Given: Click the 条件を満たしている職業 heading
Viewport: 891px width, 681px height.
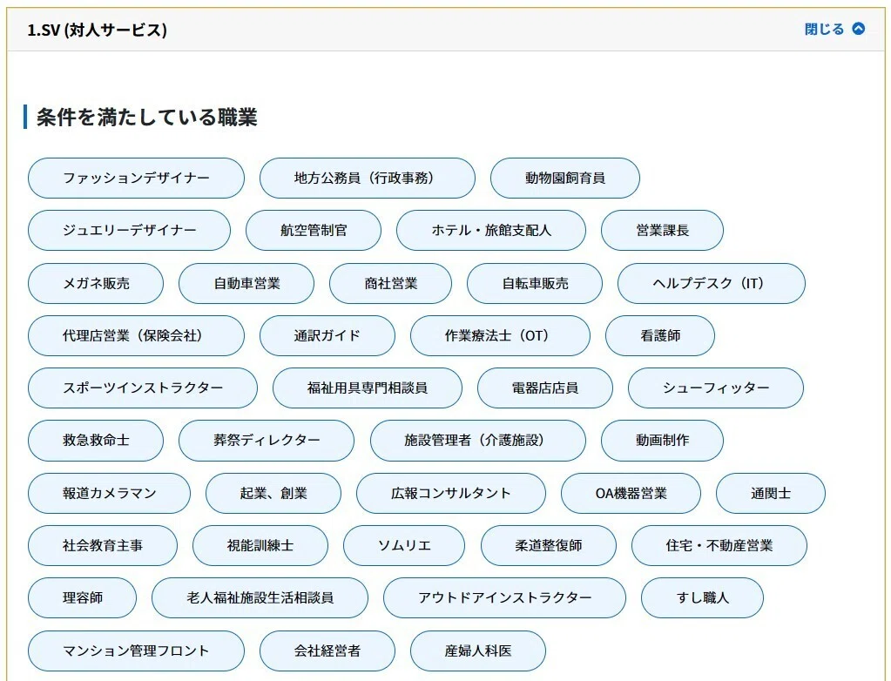Looking at the screenshot, I should click(x=146, y=117).
